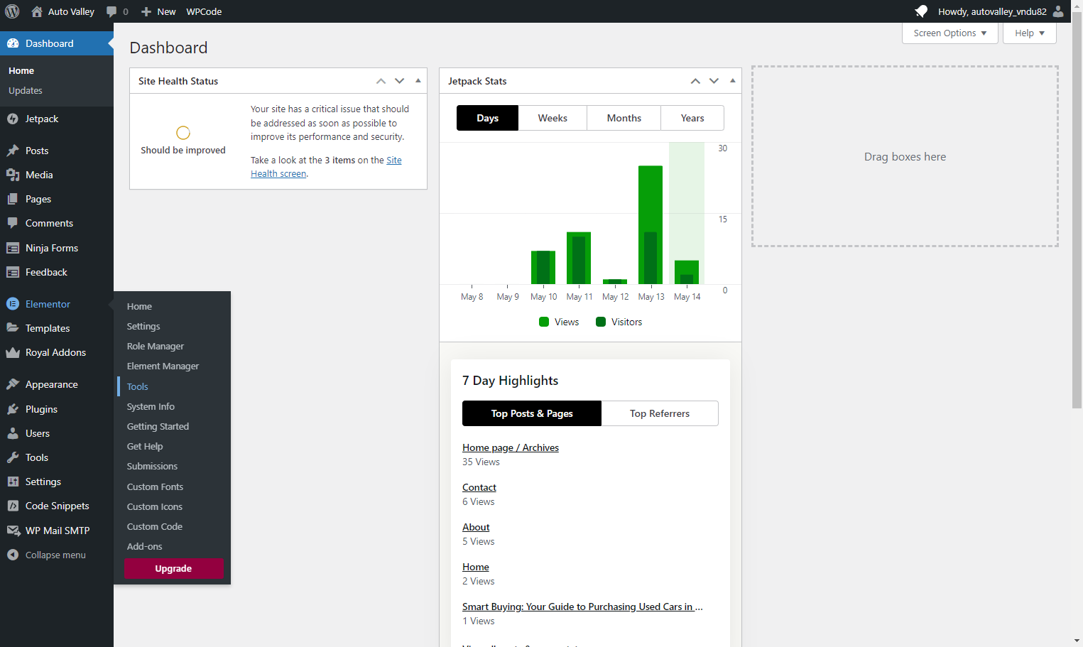1083x647 pixels.
Task: Show the Top Referrers tab
Action: pyautogui.click(x=660, y=413)
